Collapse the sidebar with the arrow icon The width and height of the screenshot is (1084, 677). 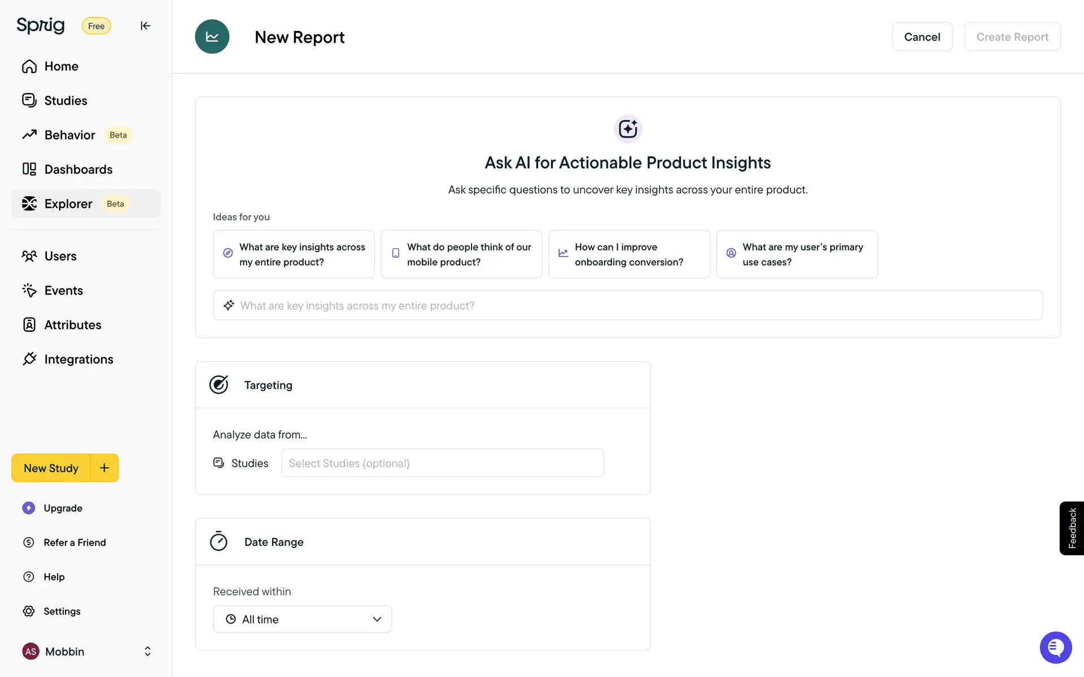coord(145,26)
